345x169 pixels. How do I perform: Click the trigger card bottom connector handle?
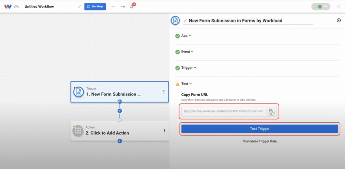point(120,102)
